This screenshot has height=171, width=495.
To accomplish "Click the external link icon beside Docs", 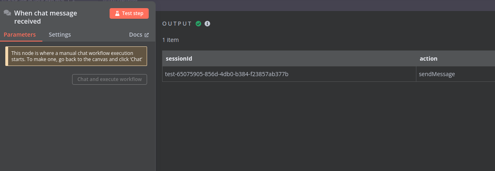I will pos(147,35).
